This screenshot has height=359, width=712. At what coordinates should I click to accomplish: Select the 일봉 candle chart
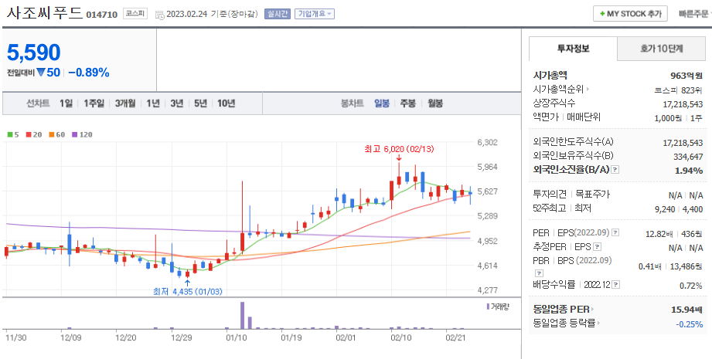tap(382, 103)
